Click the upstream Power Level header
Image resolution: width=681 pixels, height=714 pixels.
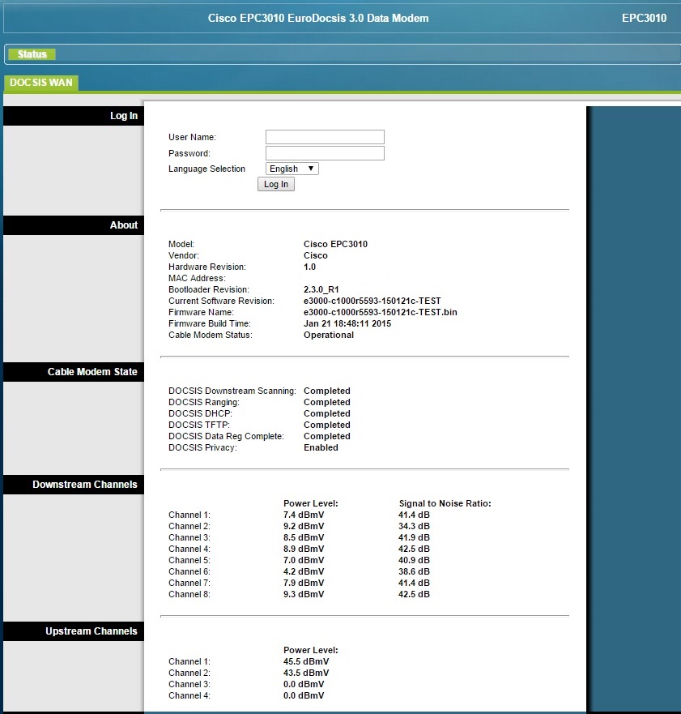[x=311, y=650]
